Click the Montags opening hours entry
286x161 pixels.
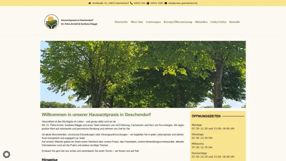[213, 127]
